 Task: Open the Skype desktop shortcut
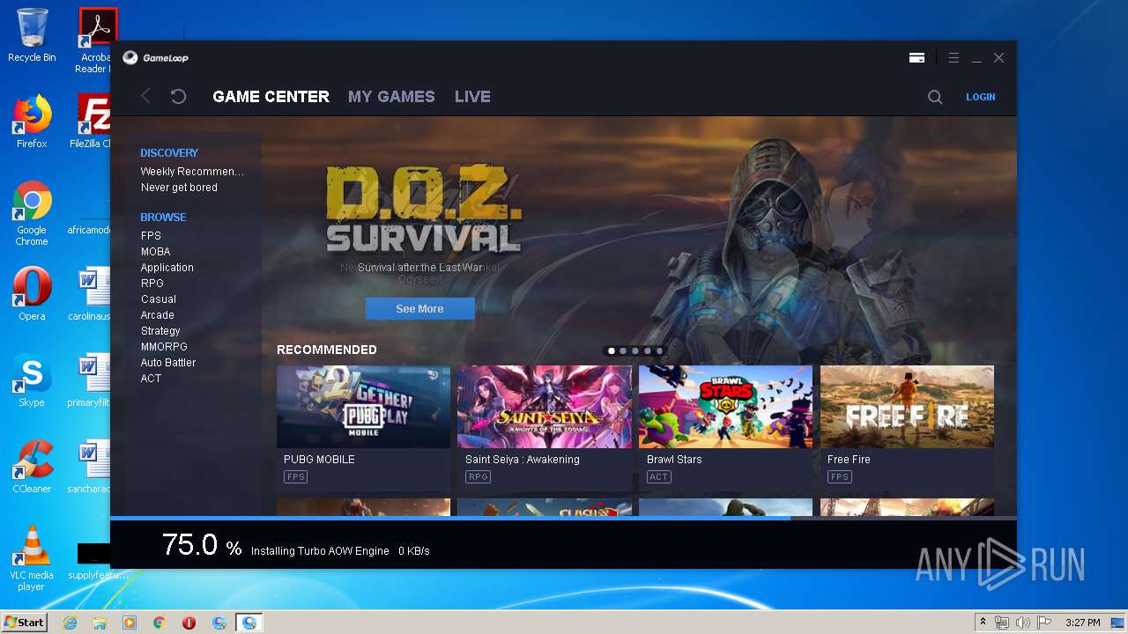pos(32,380)
